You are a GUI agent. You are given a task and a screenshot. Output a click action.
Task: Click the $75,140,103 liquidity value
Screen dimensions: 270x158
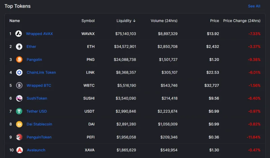coord(126,34)
